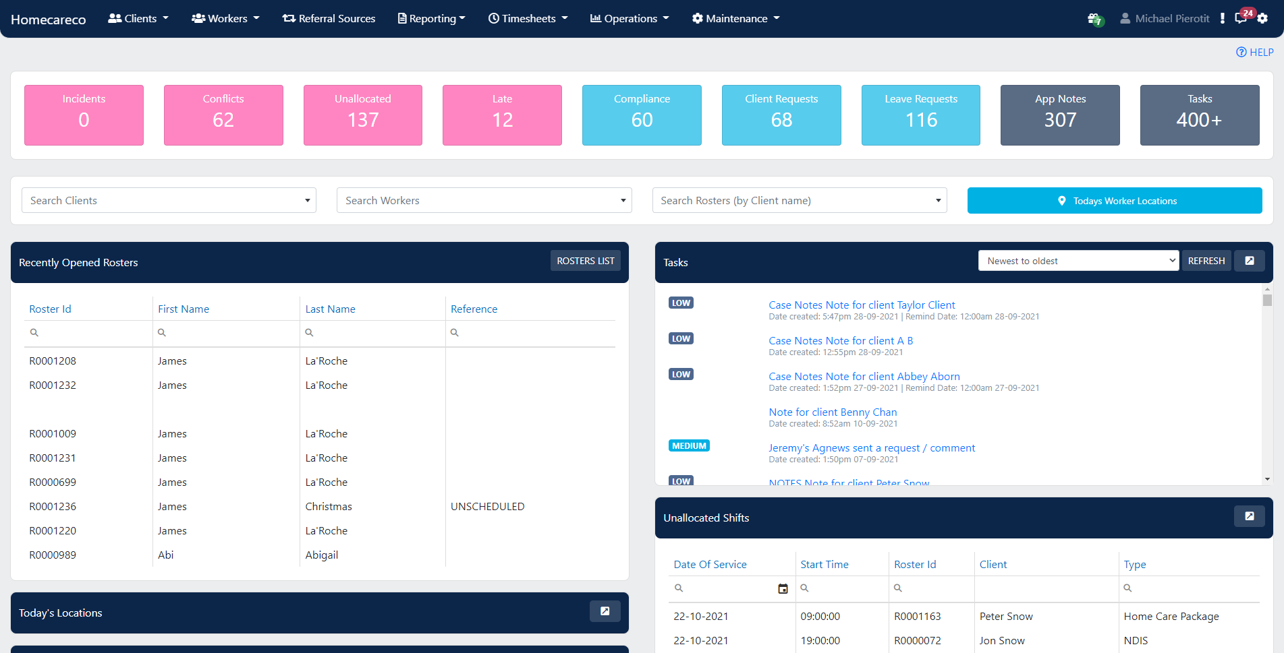Click the calendar icon in Date Of Service filter
The width and height of the screenshot is (1284, 653).
[783, 588]
